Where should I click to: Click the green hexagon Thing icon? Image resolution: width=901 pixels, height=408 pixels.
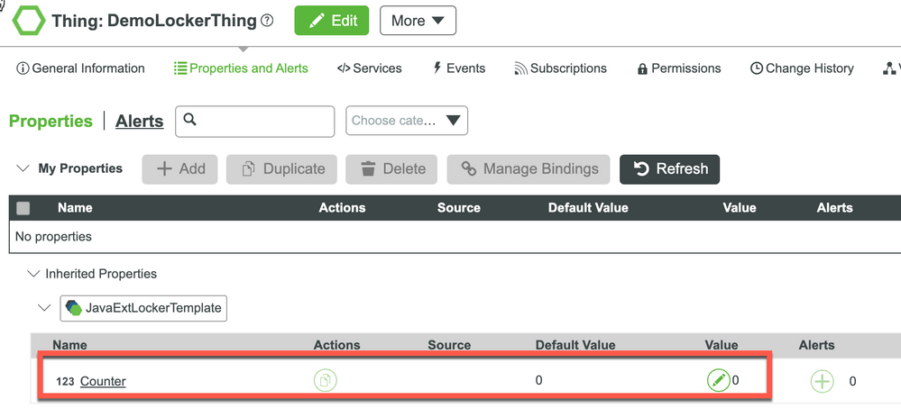29,21
